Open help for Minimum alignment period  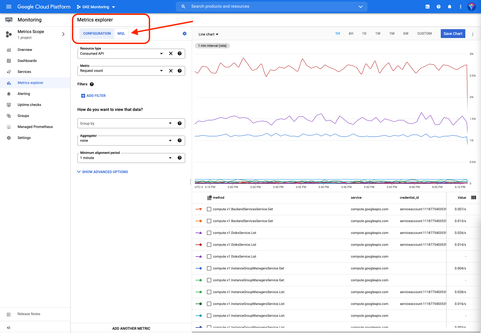pyautogui.click(x=180, y=158)
